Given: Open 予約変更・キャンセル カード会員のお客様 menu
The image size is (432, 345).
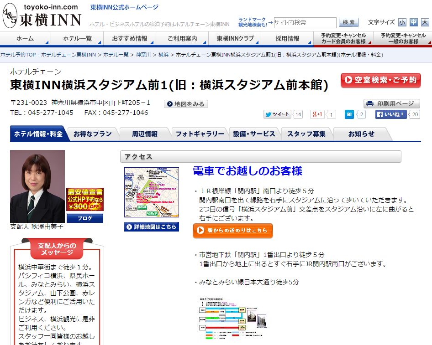Looking at the screenshot, I should [x=343, y=38].
